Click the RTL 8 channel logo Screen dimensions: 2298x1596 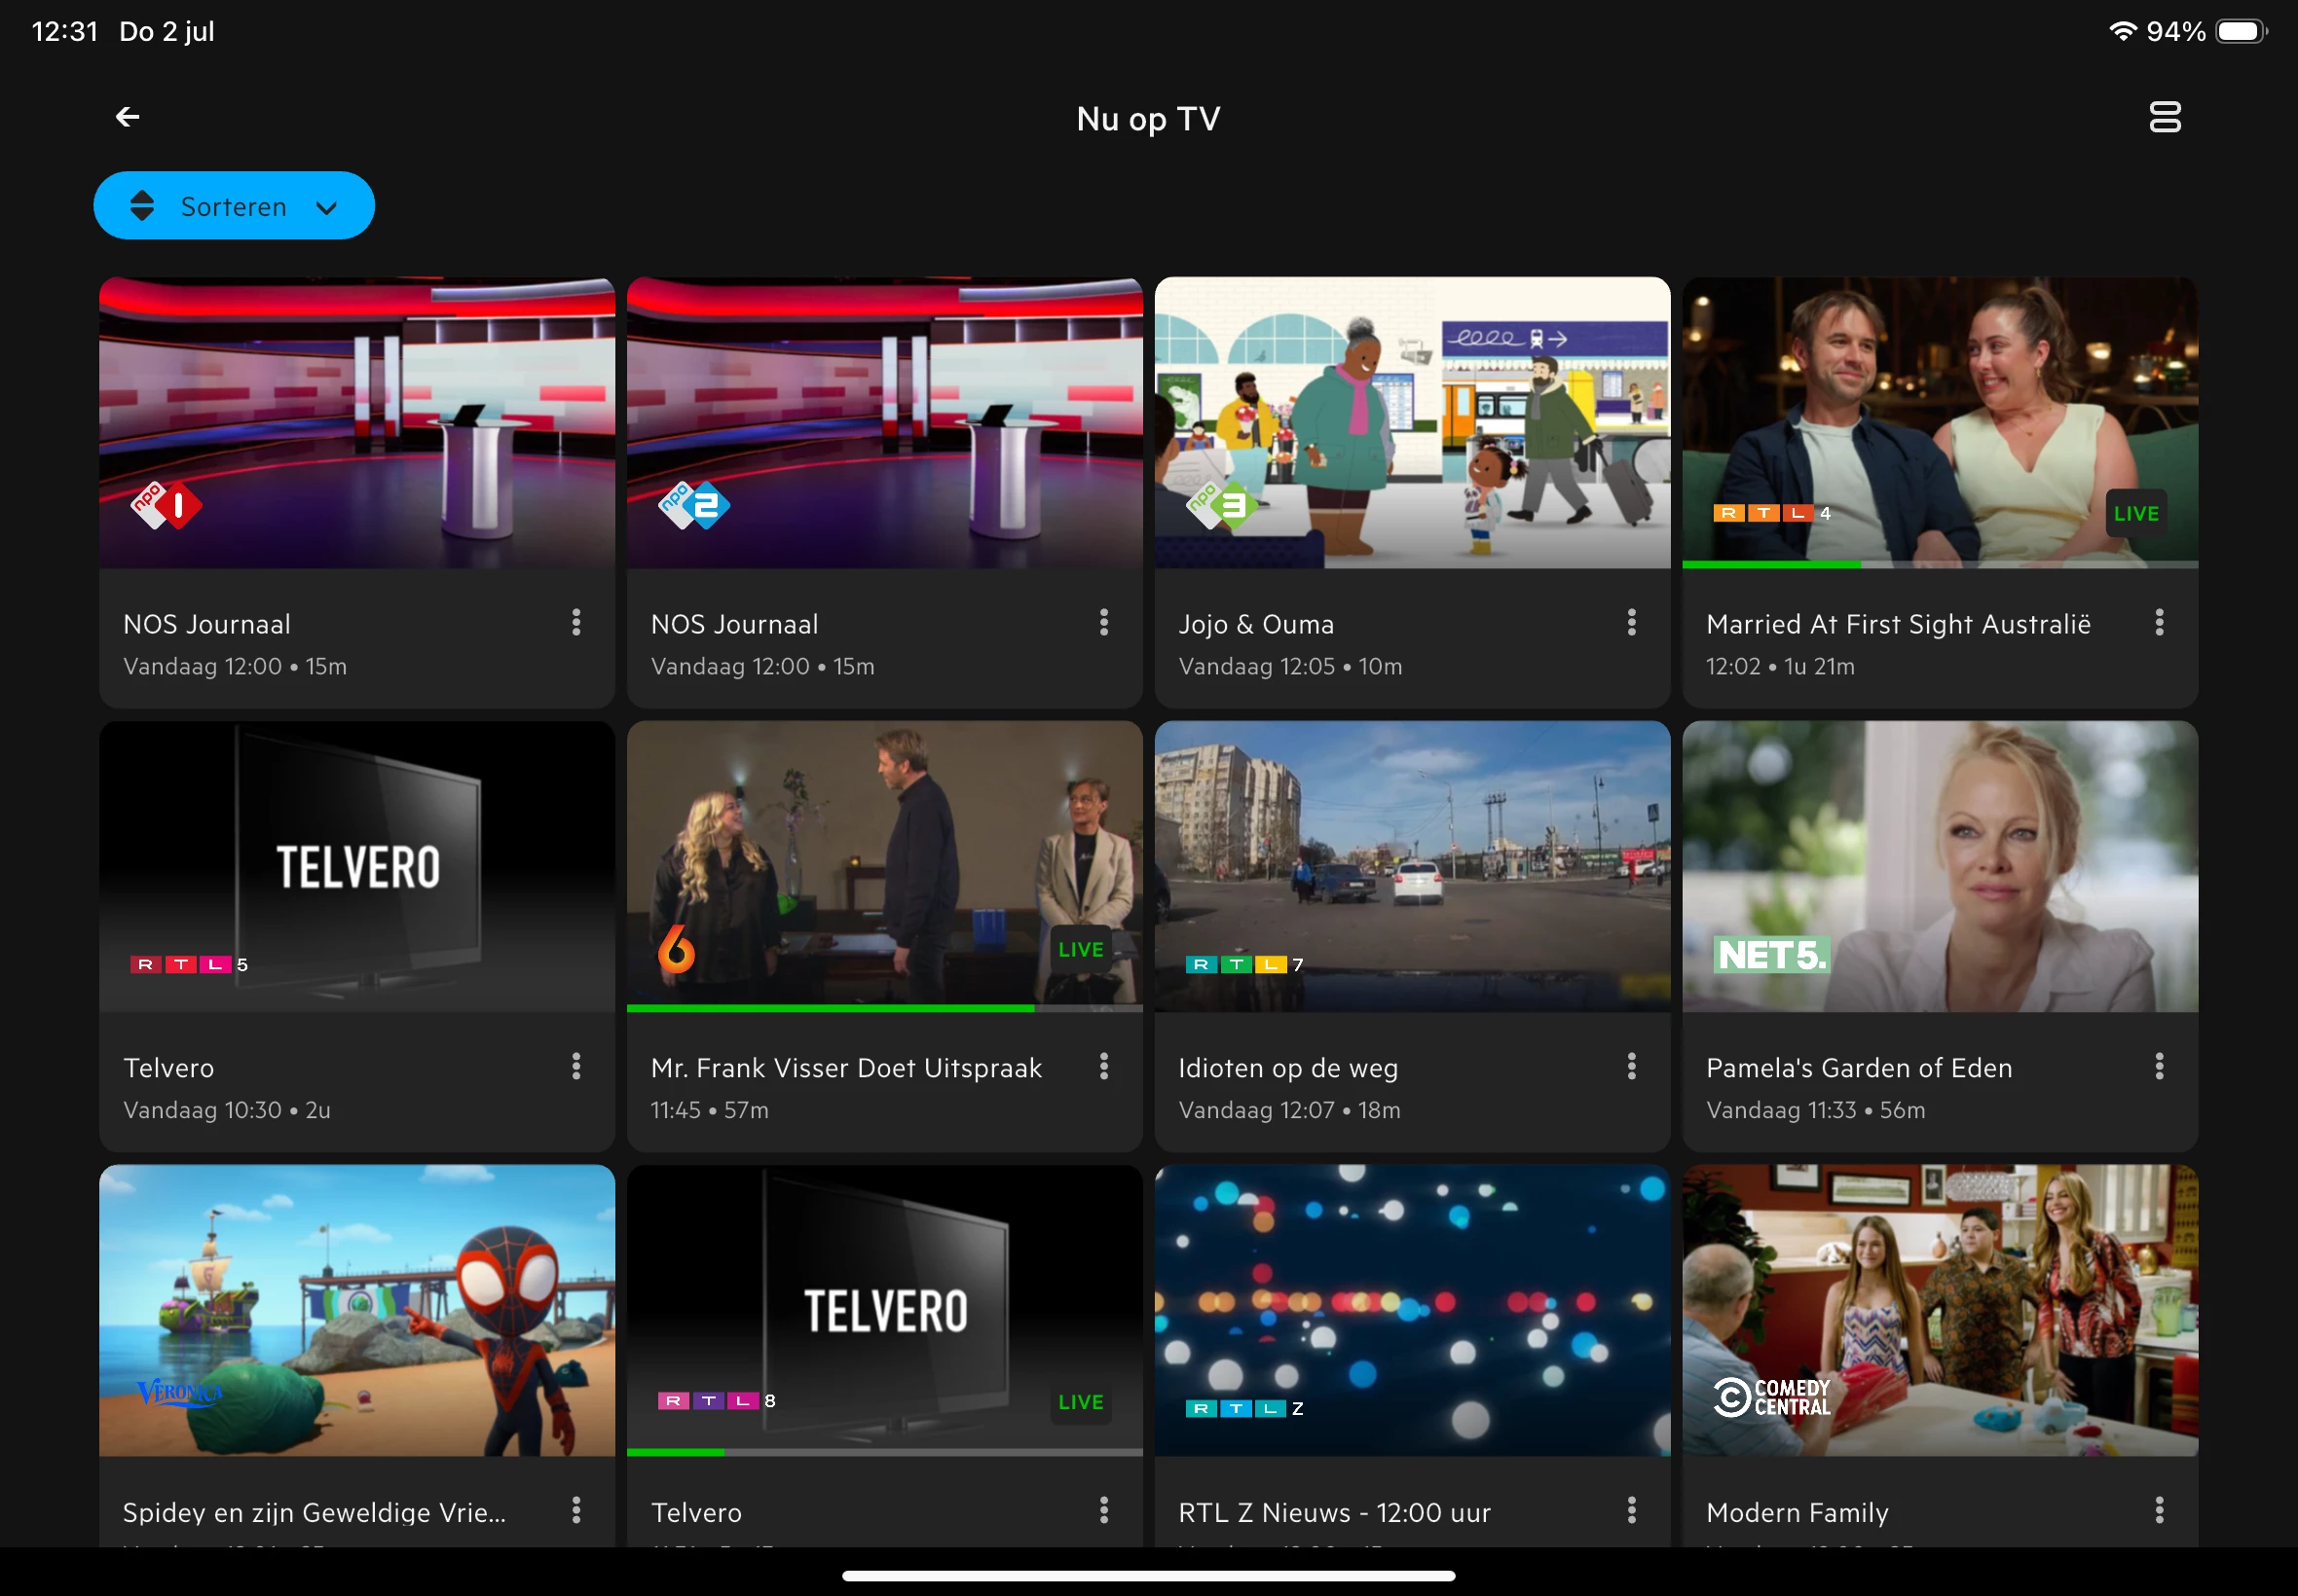coord(718,1401)
